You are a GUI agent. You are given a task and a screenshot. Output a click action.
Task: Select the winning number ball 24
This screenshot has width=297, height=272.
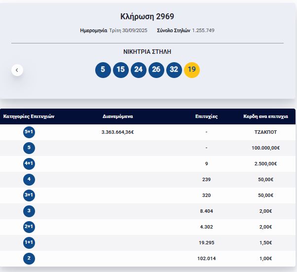click(x=138, y=70)
